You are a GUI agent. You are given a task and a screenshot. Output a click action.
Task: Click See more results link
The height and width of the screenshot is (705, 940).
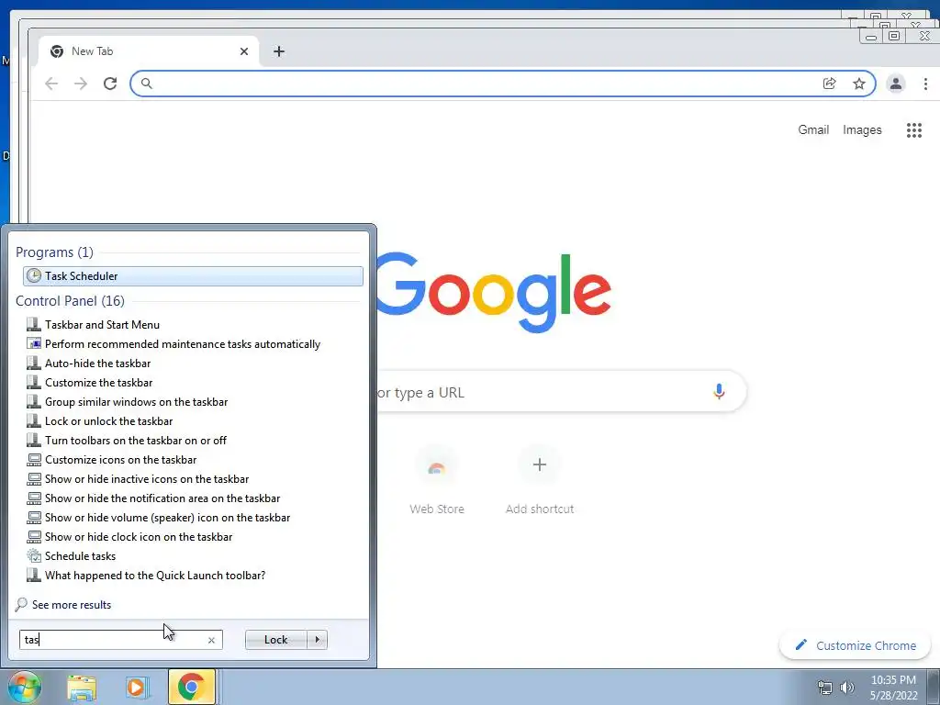[x=72, y=605]
